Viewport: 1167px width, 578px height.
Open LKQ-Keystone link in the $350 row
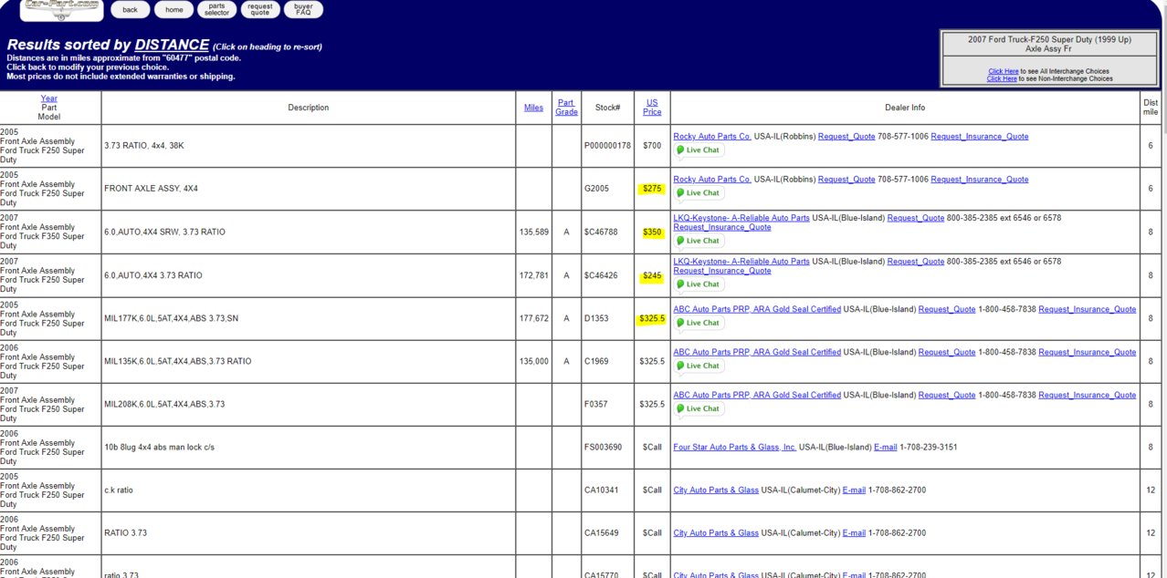coord(741,218)
